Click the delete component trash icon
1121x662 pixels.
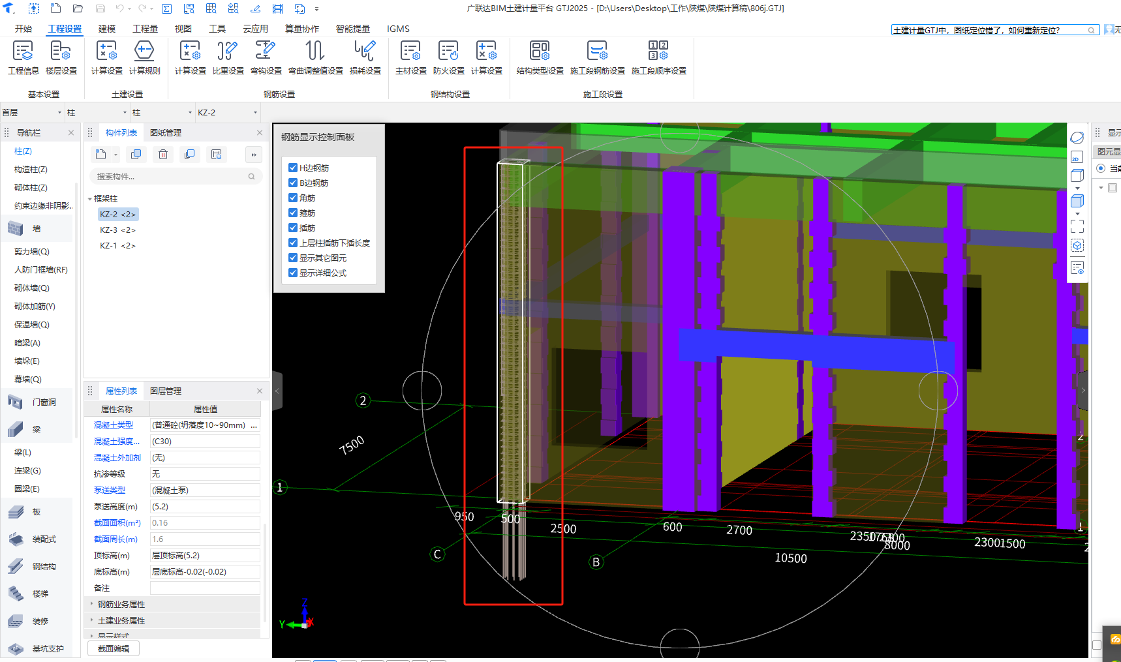pos(163,155)
